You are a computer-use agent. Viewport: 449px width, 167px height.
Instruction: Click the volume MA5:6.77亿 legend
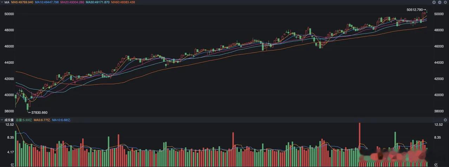42,120
